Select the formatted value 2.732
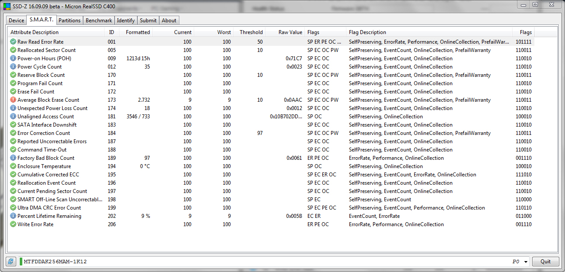 tap(144, 100)
